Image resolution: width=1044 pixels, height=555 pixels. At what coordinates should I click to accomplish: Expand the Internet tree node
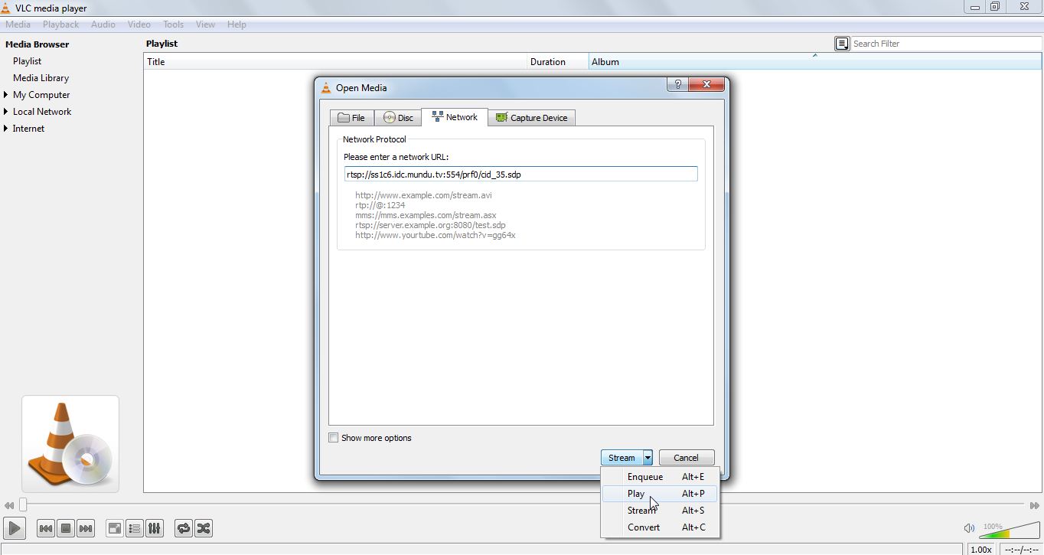tap(6, 129)
